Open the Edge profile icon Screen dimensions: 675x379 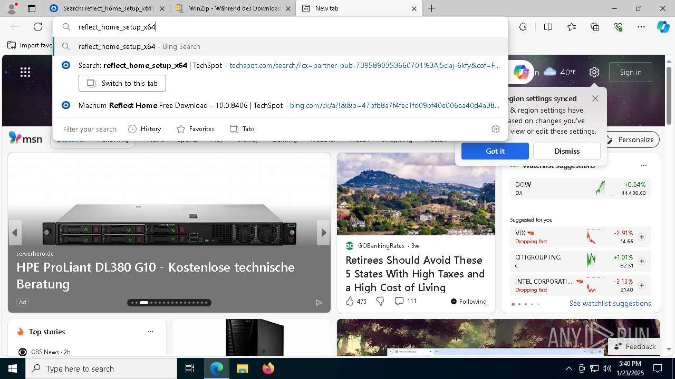pos(12,8)
